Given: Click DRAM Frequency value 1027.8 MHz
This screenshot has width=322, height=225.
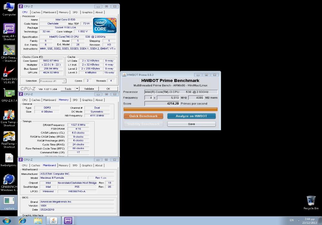Looking at the screenshot, I should [x=78, y=125].
